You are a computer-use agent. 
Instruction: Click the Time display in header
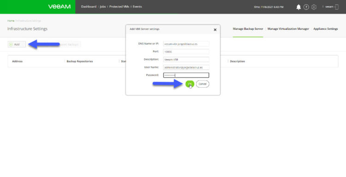tap(268, 7)
